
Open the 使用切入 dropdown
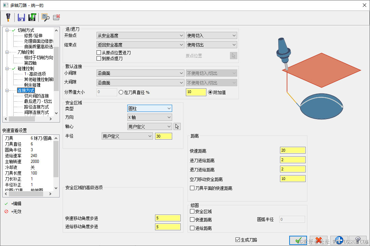coord(212,36)
